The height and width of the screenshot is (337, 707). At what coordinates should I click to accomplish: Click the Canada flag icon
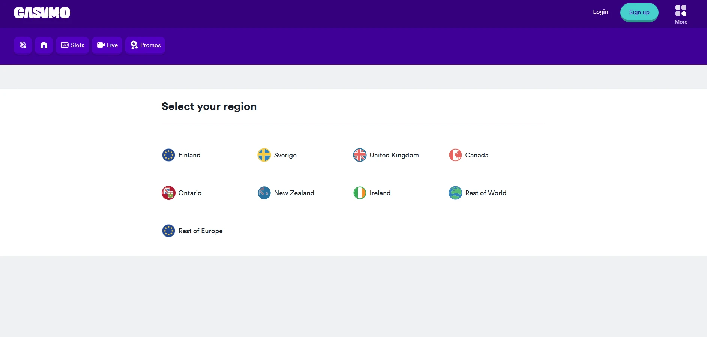coord(455,155)
